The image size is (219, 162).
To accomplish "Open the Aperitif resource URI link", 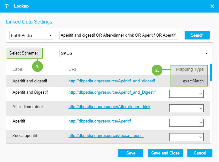I will click(99, 121).
